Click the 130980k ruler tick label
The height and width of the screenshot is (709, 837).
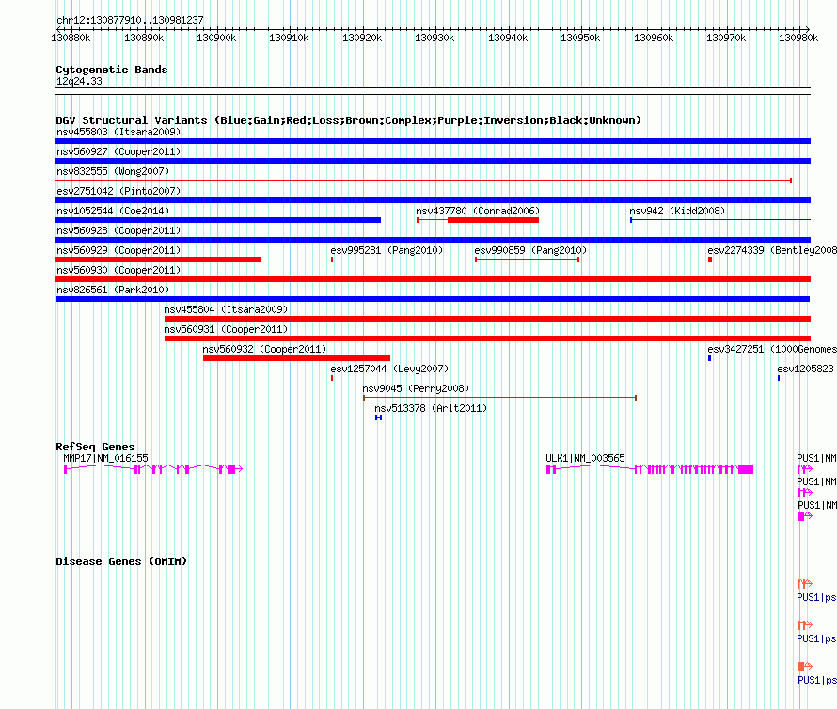(x=798, y=38)
